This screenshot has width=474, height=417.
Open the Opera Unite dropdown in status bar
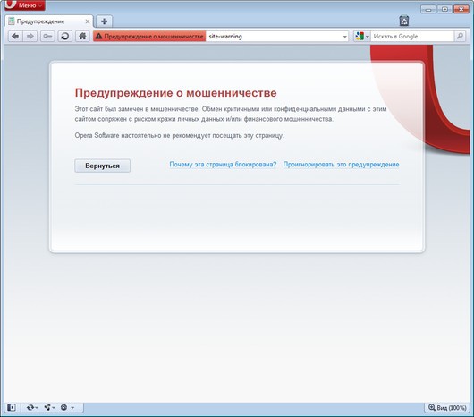click(x=49, y=408)
